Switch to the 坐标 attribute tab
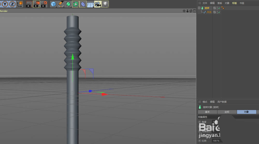Image resolution: width=259 pixels, height=144 pixels. [227, 112]
